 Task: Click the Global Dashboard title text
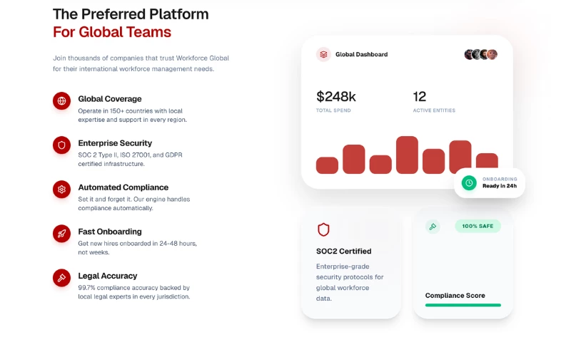tap(361, 54)
